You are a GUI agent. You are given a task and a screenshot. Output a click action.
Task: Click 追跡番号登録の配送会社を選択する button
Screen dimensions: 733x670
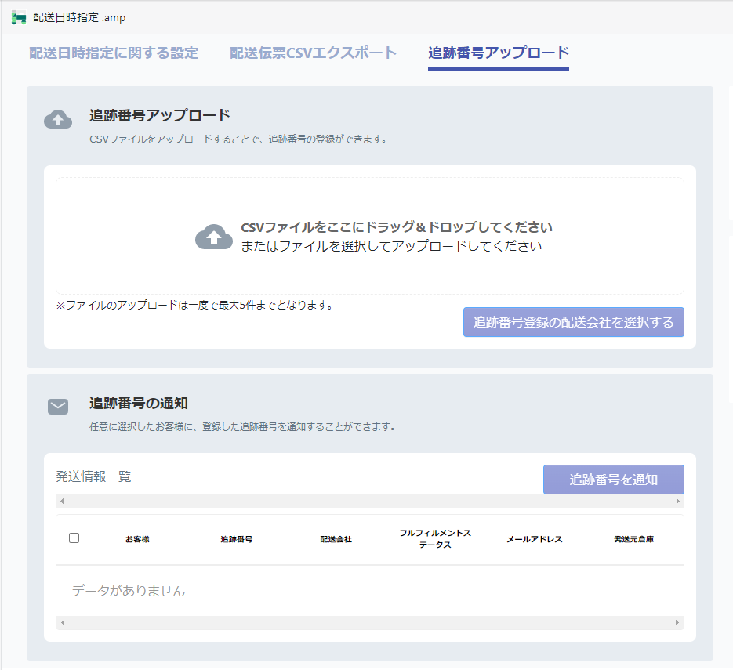(574, 322)
